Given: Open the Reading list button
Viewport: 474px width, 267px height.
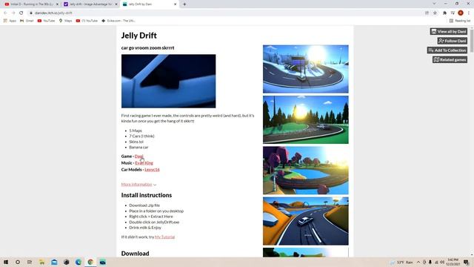Looking at the screenshot, I should click(460, 21).
